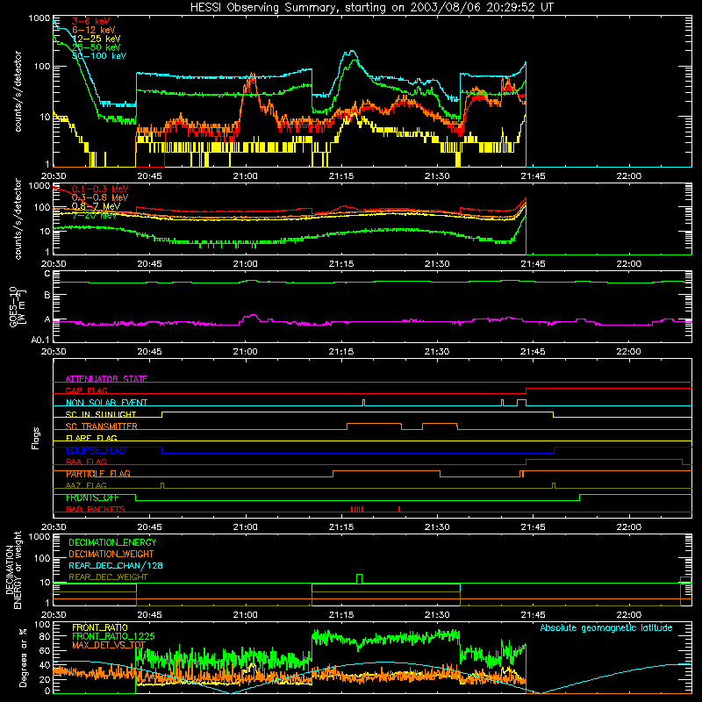Click the Absolute geomagnetic latitude label

[x=606, y=627]
